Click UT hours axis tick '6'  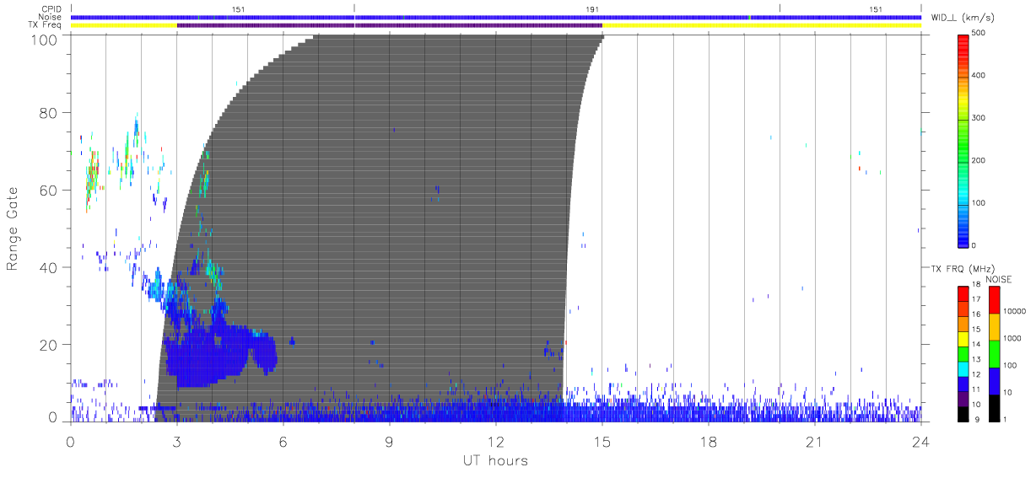click(x=283, y=442)
